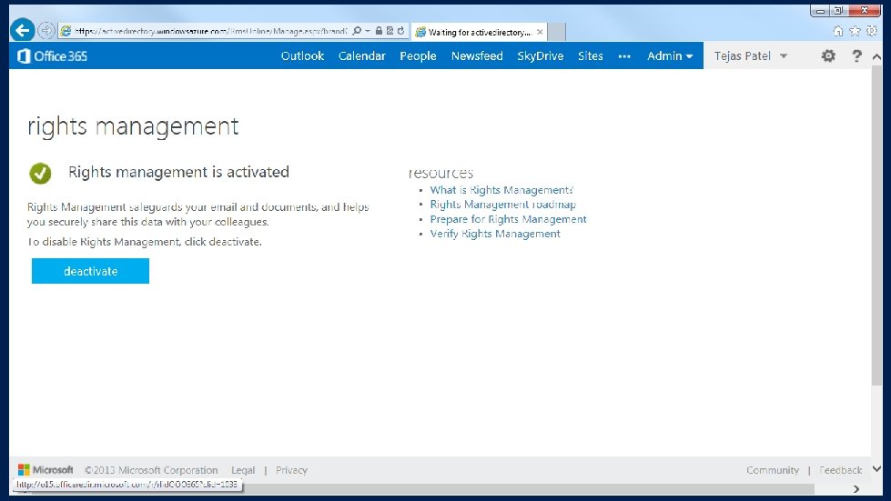Click the refresh icon in address bar
Image resolution: width=891 pixels, height=501 pixels.
click(x=401, y=31)
